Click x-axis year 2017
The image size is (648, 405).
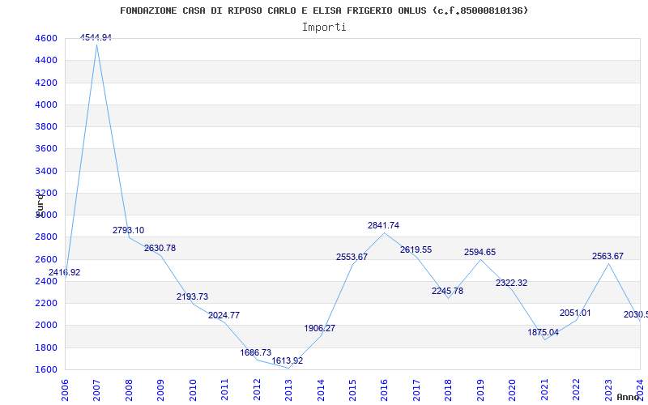(x=416, y=390)
